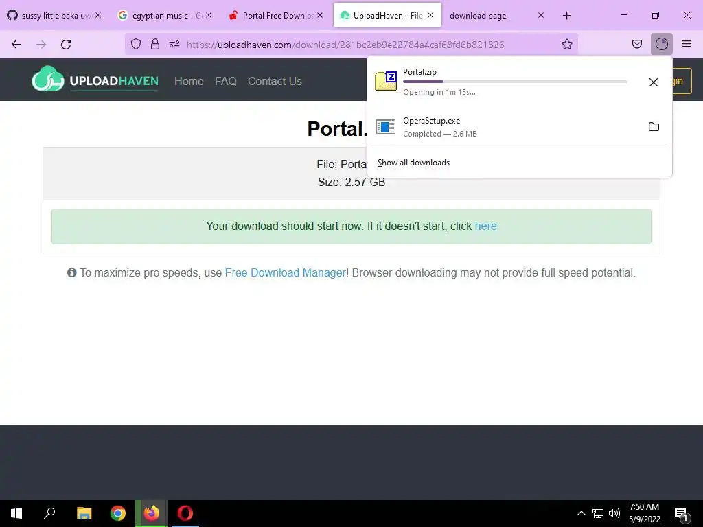
Task: Reload the current page
Action: coord(66,45)
